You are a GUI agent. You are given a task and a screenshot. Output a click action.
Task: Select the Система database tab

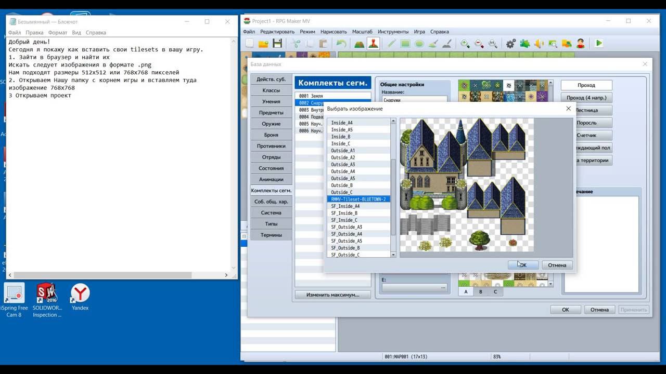point(271,212)
